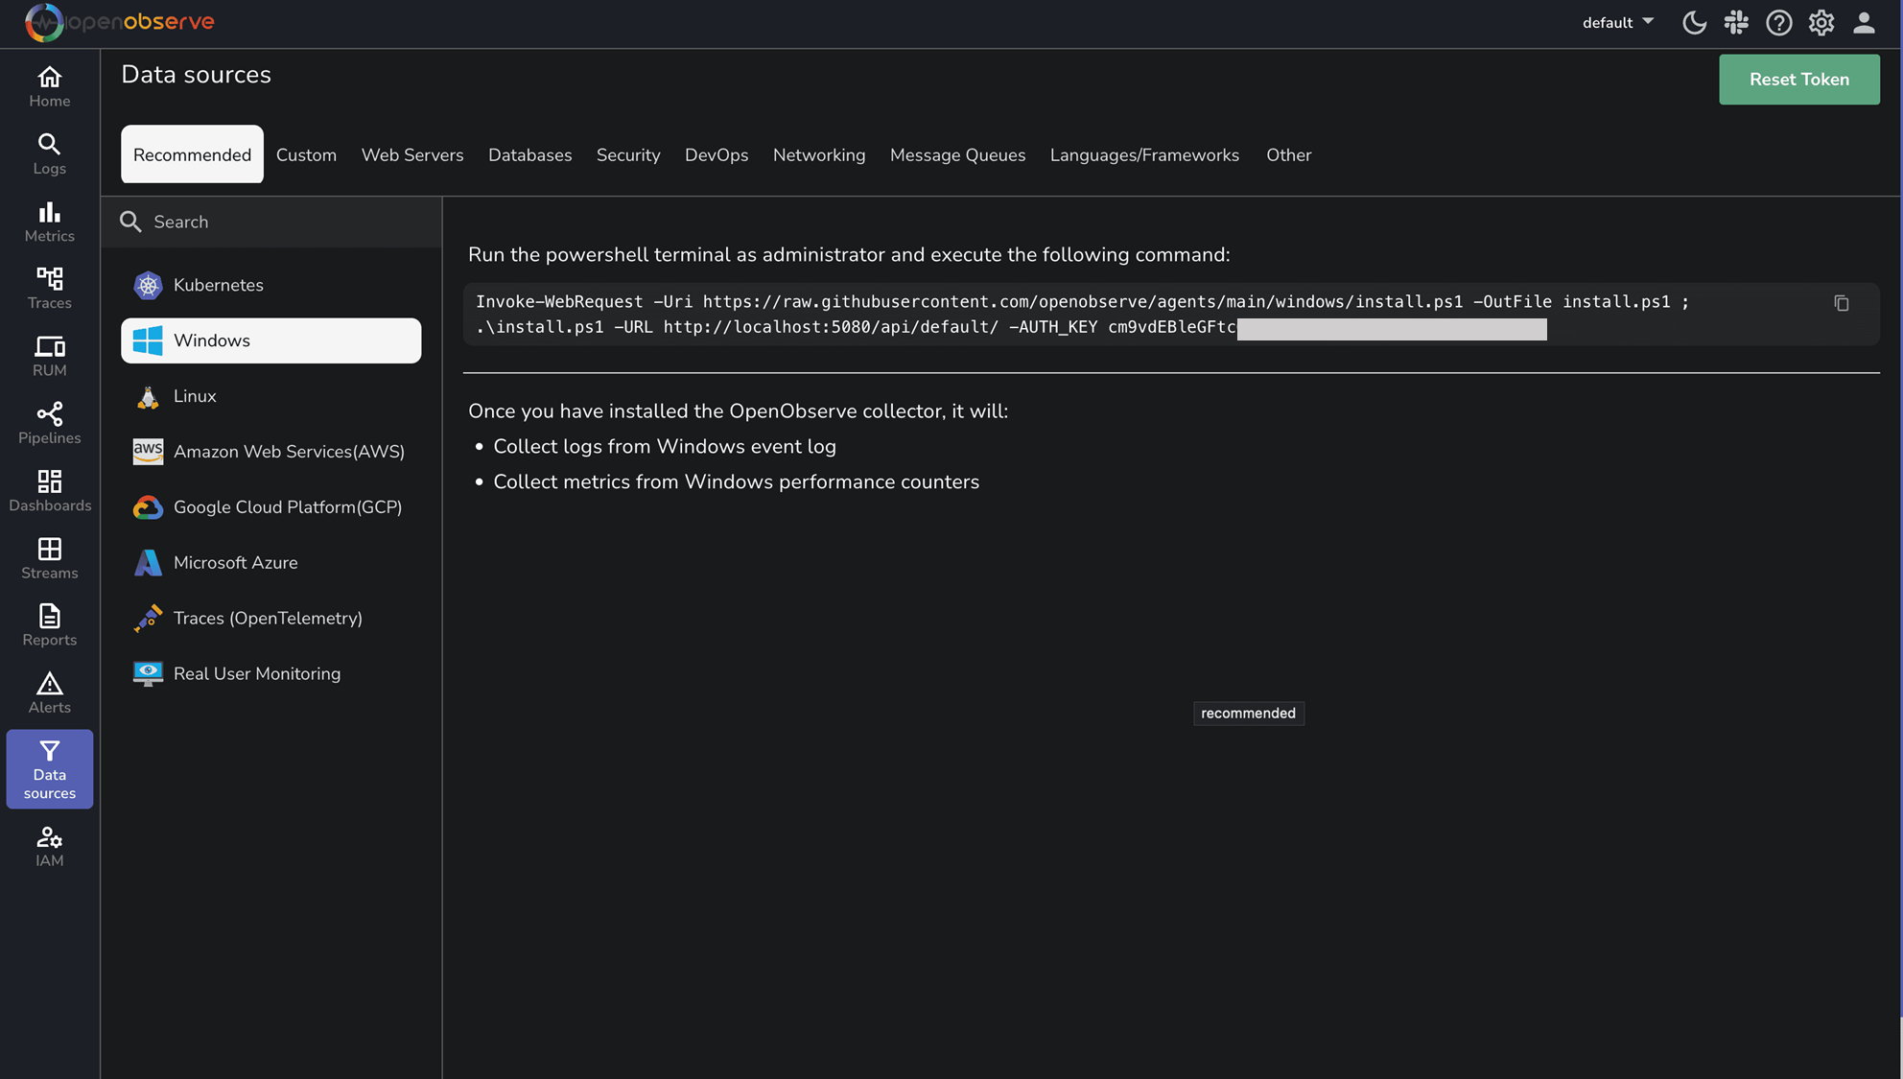This screenshot has height=1079, width=1903.
Task: Go to the RUM section
Action: (49, 355)
